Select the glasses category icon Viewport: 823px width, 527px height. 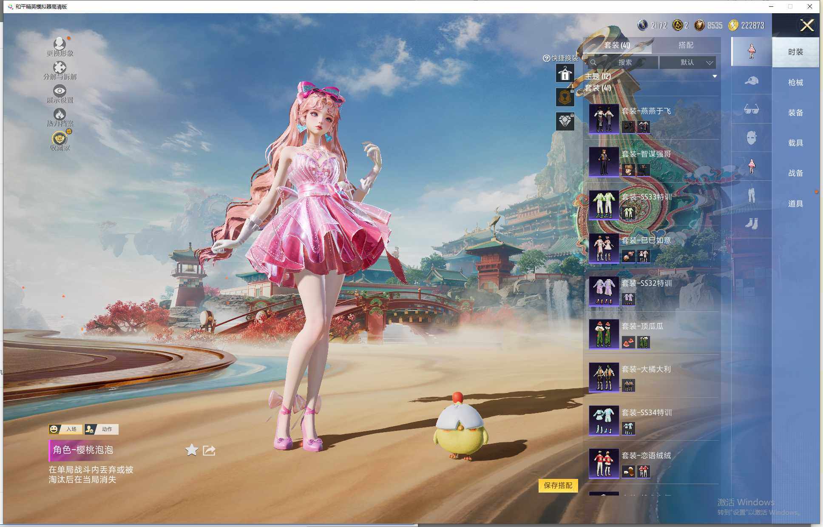tap(751, 109)
